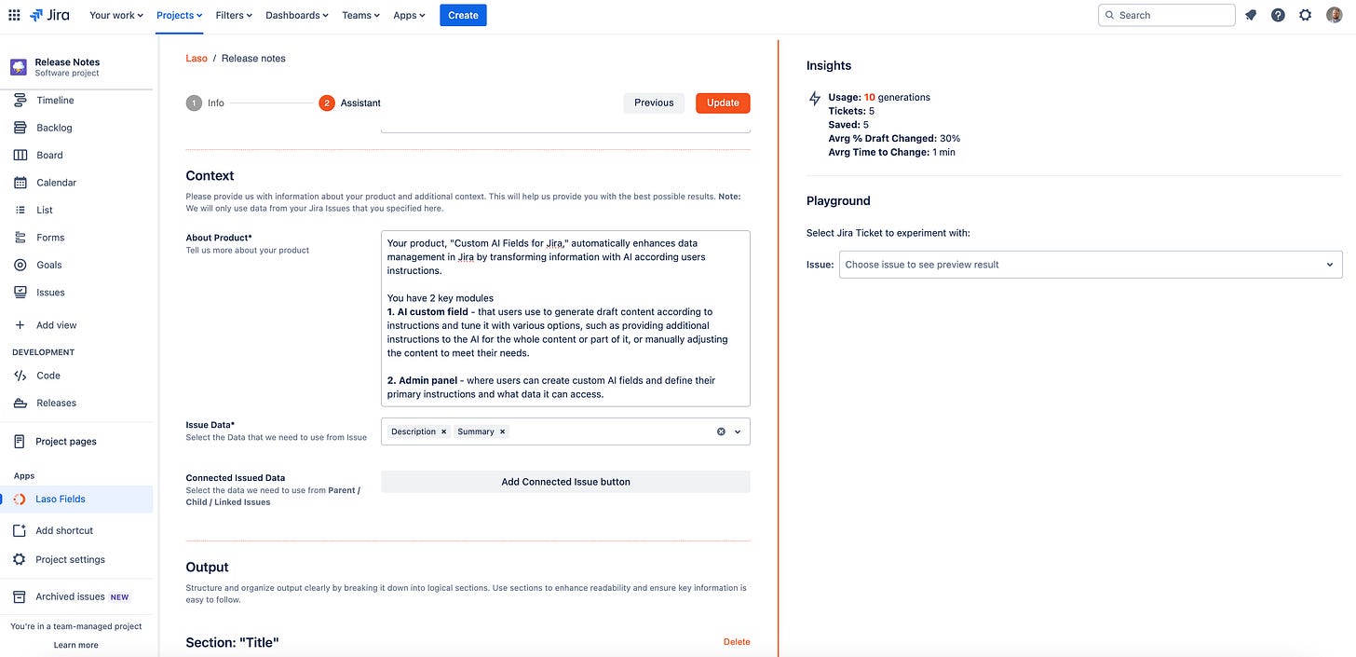
Task: Click the Project settings gear icon
Action: 20,560
